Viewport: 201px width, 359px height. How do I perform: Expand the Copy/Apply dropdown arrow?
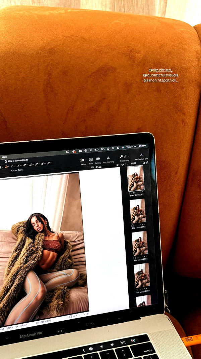tap(129, 156)
